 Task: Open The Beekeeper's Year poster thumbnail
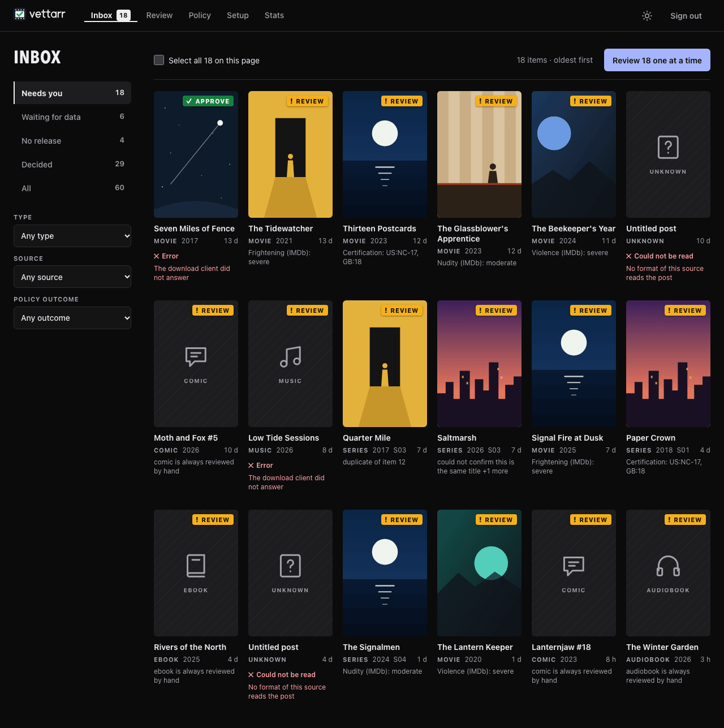click(574, 154)
